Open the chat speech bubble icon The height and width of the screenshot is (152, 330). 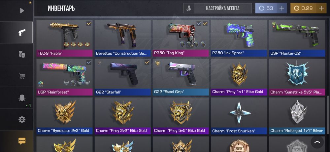[x=22, y=141]
